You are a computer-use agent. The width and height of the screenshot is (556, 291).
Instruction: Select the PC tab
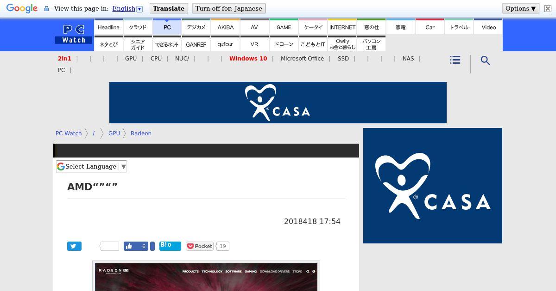[167, 27]
